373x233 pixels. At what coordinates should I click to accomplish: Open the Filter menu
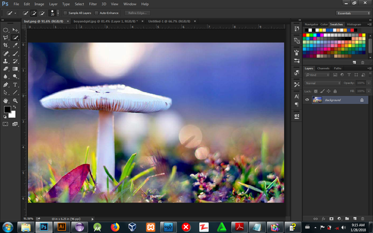tap(93, 3)
